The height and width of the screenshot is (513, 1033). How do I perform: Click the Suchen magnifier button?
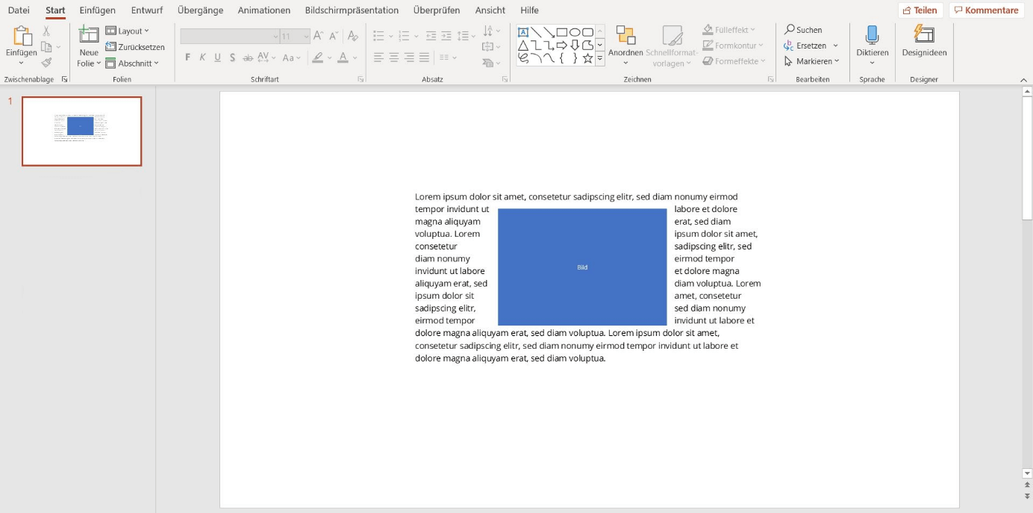[x=803, y=30]
